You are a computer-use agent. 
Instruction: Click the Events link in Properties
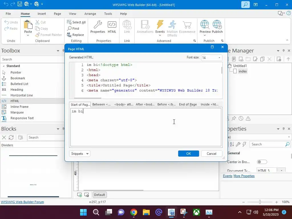tap(228, 176)
